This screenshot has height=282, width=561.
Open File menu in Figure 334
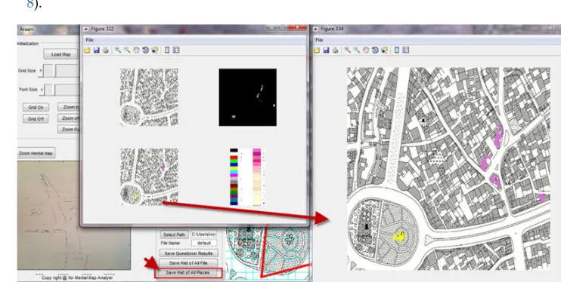click(x=319, y=40)
